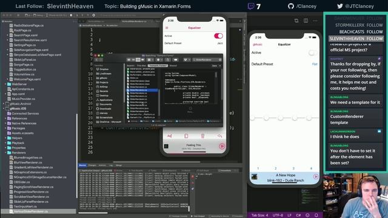
Task: Click trash icon in left simulator bottom bar
Action: tap(202, 136)
